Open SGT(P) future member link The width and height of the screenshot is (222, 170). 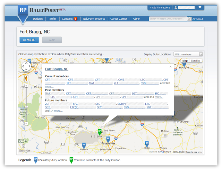click(122, 104)
